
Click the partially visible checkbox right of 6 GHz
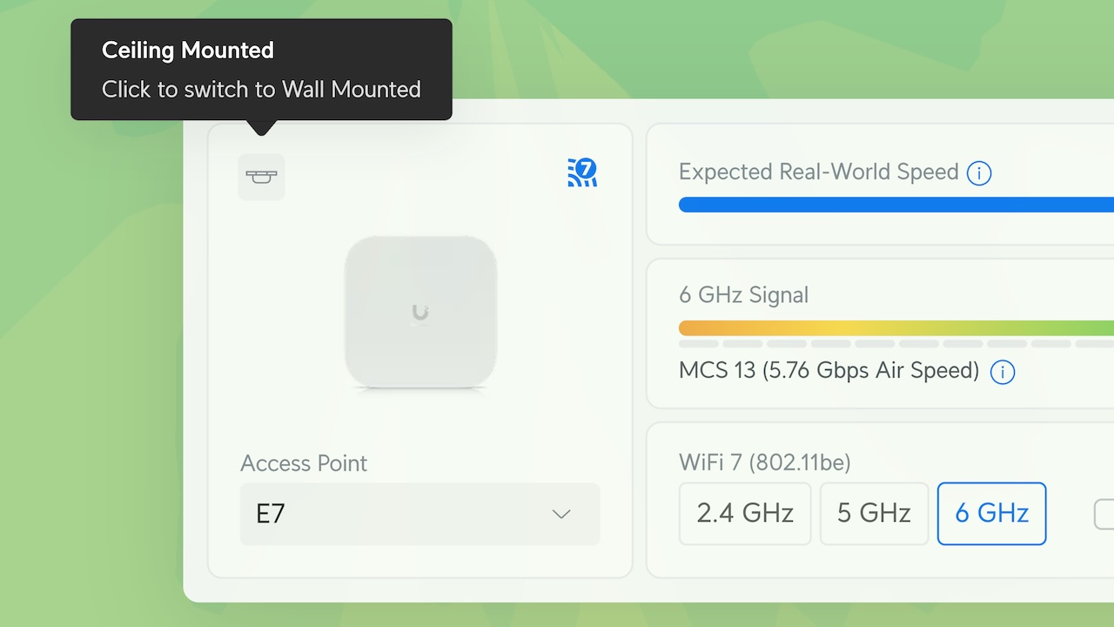[x=1104, y=514]
